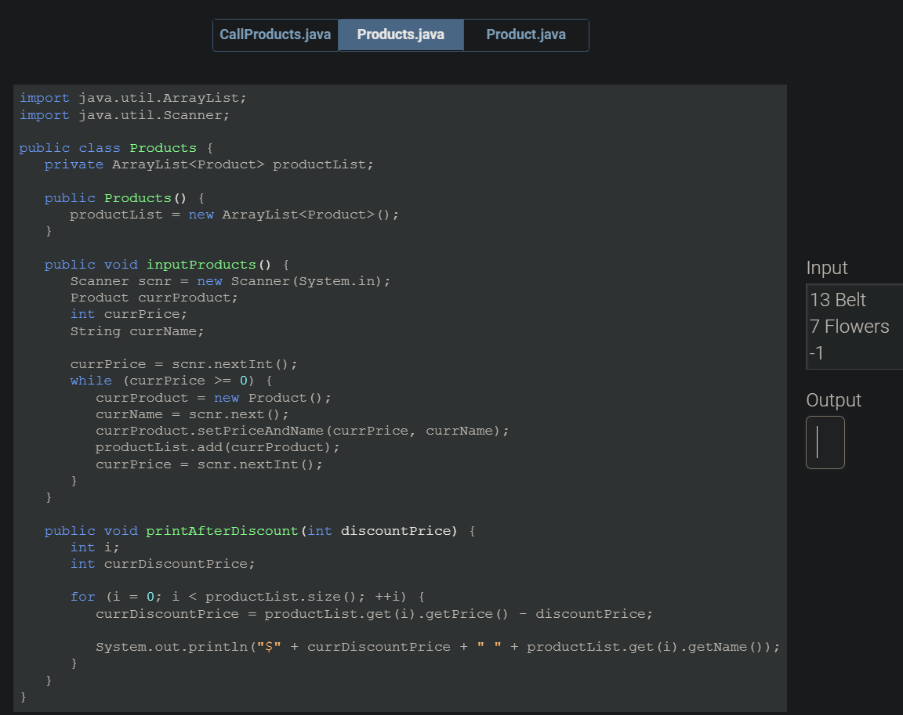Click inside the Output text box

click(x=825, y=442)
